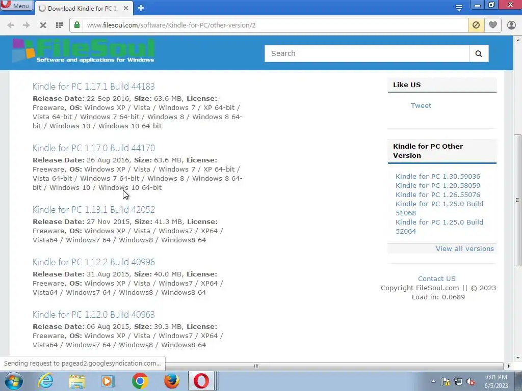The width and height of the screenshot is (522, 391).
Task: Launch Internet Explorer from taskbar
Action: click(45, 381)
